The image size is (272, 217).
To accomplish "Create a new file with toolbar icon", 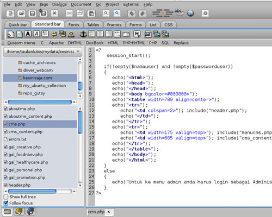I will pos(10,14).
